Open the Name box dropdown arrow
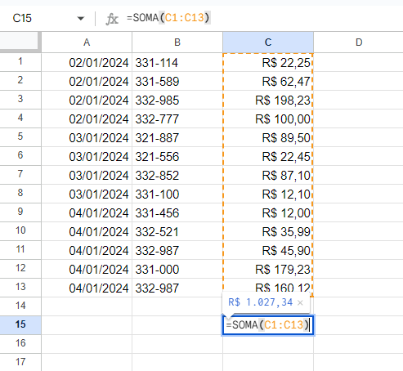Screen dimensions: 403x371 click(x=80, y=19)
